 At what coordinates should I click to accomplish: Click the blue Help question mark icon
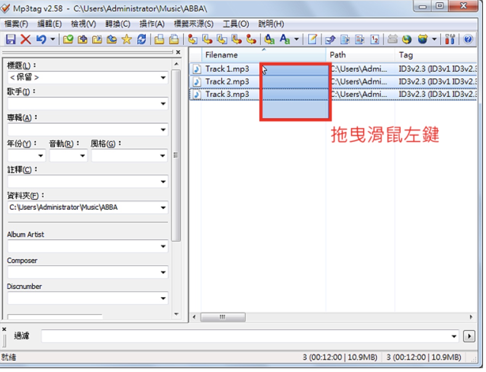point(468,39)
